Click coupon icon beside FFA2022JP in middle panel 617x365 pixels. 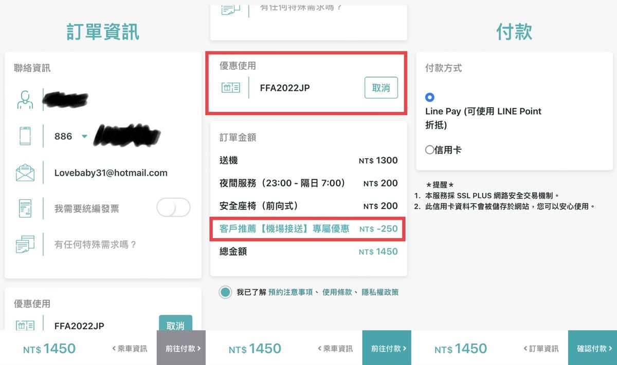point(230,88)
